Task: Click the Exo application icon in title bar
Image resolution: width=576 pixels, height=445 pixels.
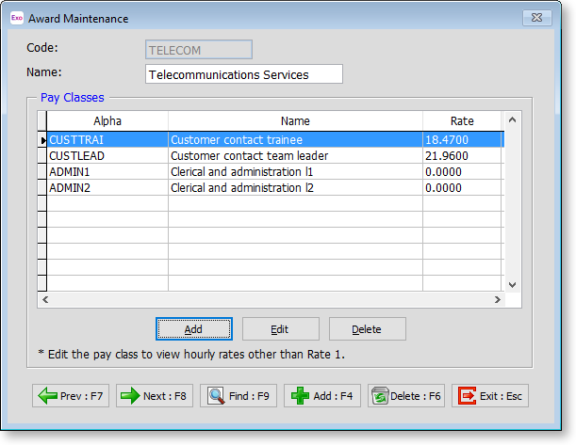Action: coord(16,18)
